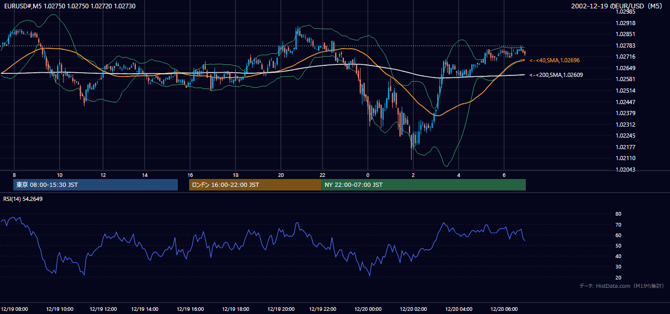The image size is (670, 314).
Task: Click the 12/19 08:00 date label
Action: coord(15,309)
